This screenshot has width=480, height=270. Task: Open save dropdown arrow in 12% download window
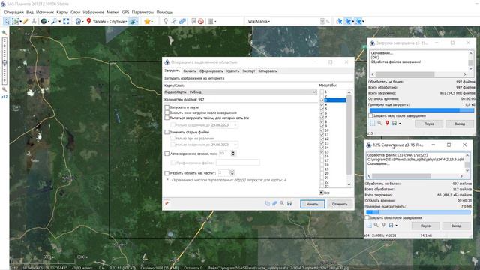pos(397,226)
